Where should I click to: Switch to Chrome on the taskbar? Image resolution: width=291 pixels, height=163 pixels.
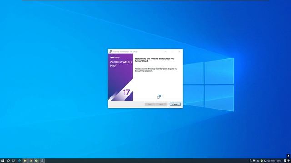click(x=31, y=161)
